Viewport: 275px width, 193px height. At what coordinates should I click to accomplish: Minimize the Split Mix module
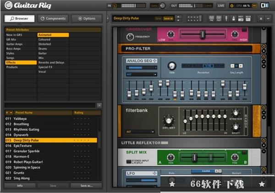(264, 151)
